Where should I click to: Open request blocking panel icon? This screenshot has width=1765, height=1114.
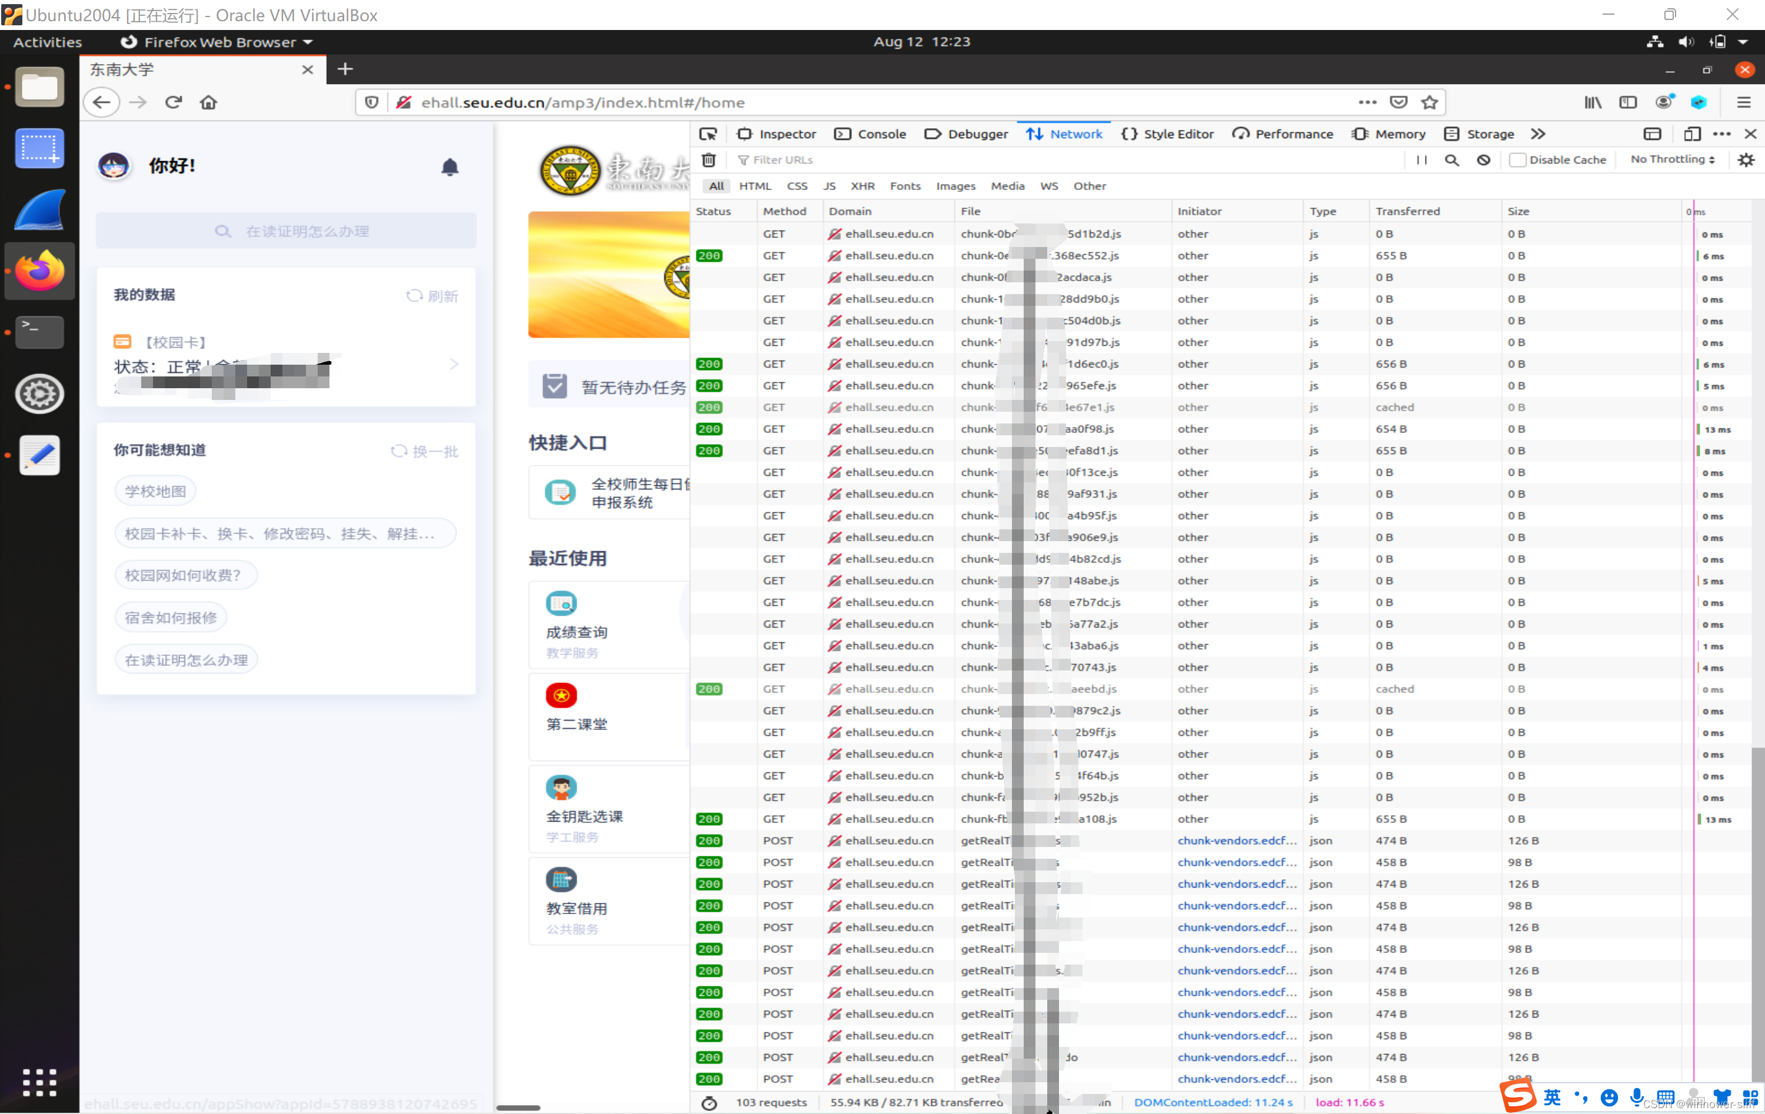coord(1484,160)
